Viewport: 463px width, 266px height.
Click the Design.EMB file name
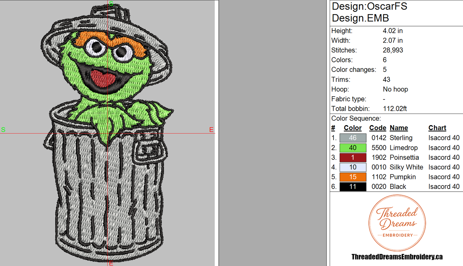click(x=360, y=18)
